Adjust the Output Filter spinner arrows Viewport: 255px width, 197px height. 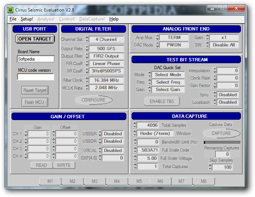tap(87, 56)
